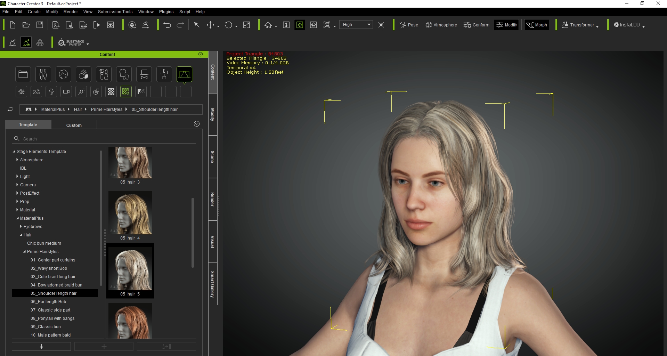Expand the Light tree node

(x=17, y=176)
